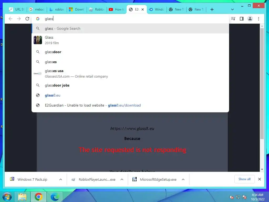This screenshot has width=269, height=202.
Task: Open the Chrome profile avatar
Action: point(250,19)
